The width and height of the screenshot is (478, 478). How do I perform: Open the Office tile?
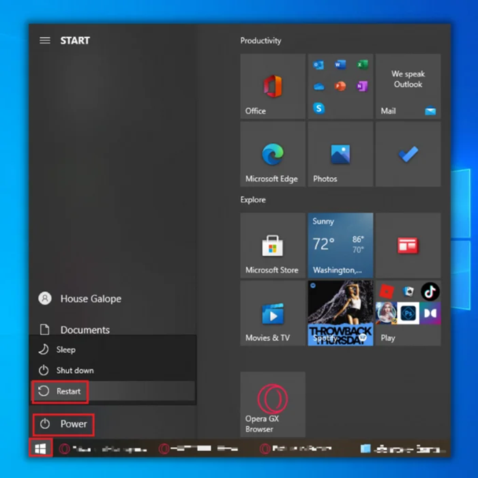pos(273,87)
